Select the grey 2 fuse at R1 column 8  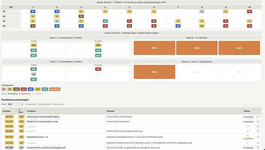point(202,12)
